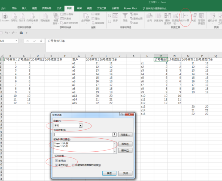Click Connections in ribbon
This screenshot has width=222, height=181.
pyautogui.click(x=96, y=14)
